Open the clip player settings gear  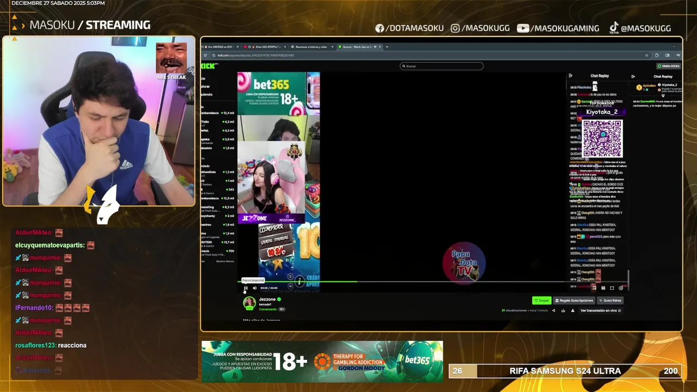click(x=621, y=288)
